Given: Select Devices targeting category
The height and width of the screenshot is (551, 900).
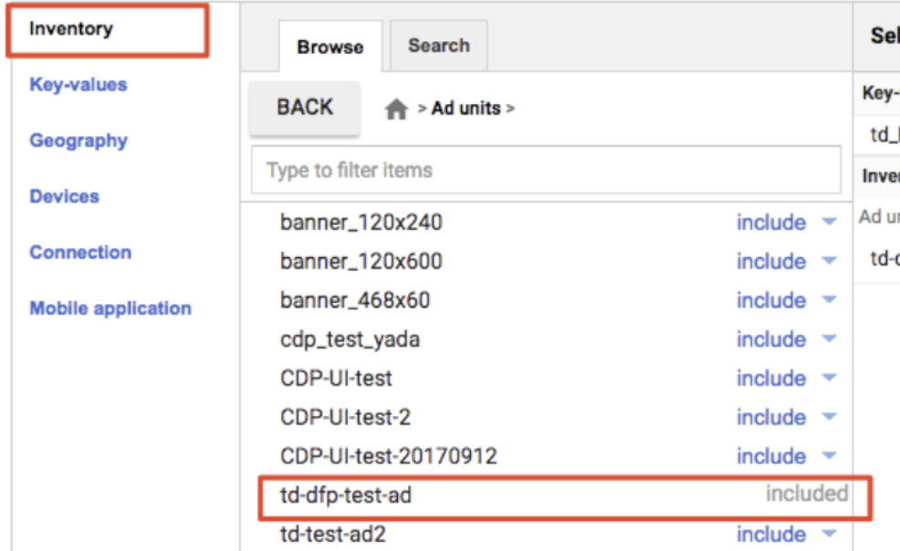Looking at the screenshot, I should [x=64, y=196].
